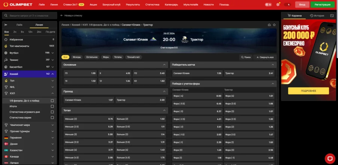
Task: Enable 'Статистика серии' checkbox
Action: (52, 118)
